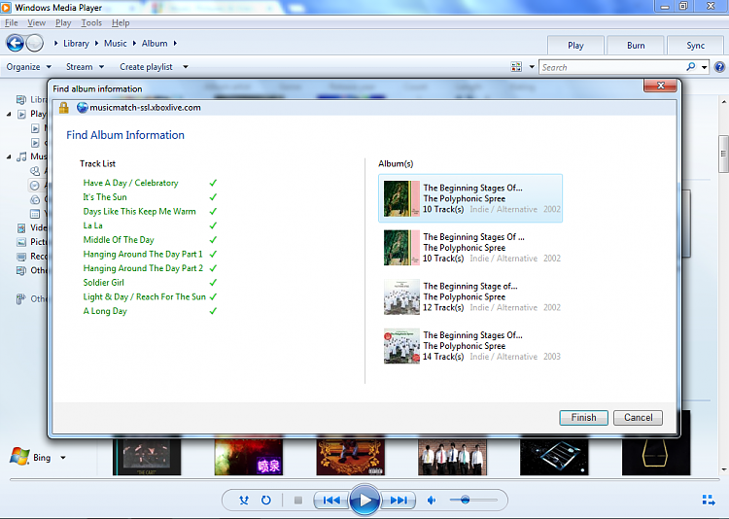Select first album result, 10 Tracks 2002 highlighted
This screenshot has width=729, height=519.
point(470,198)
